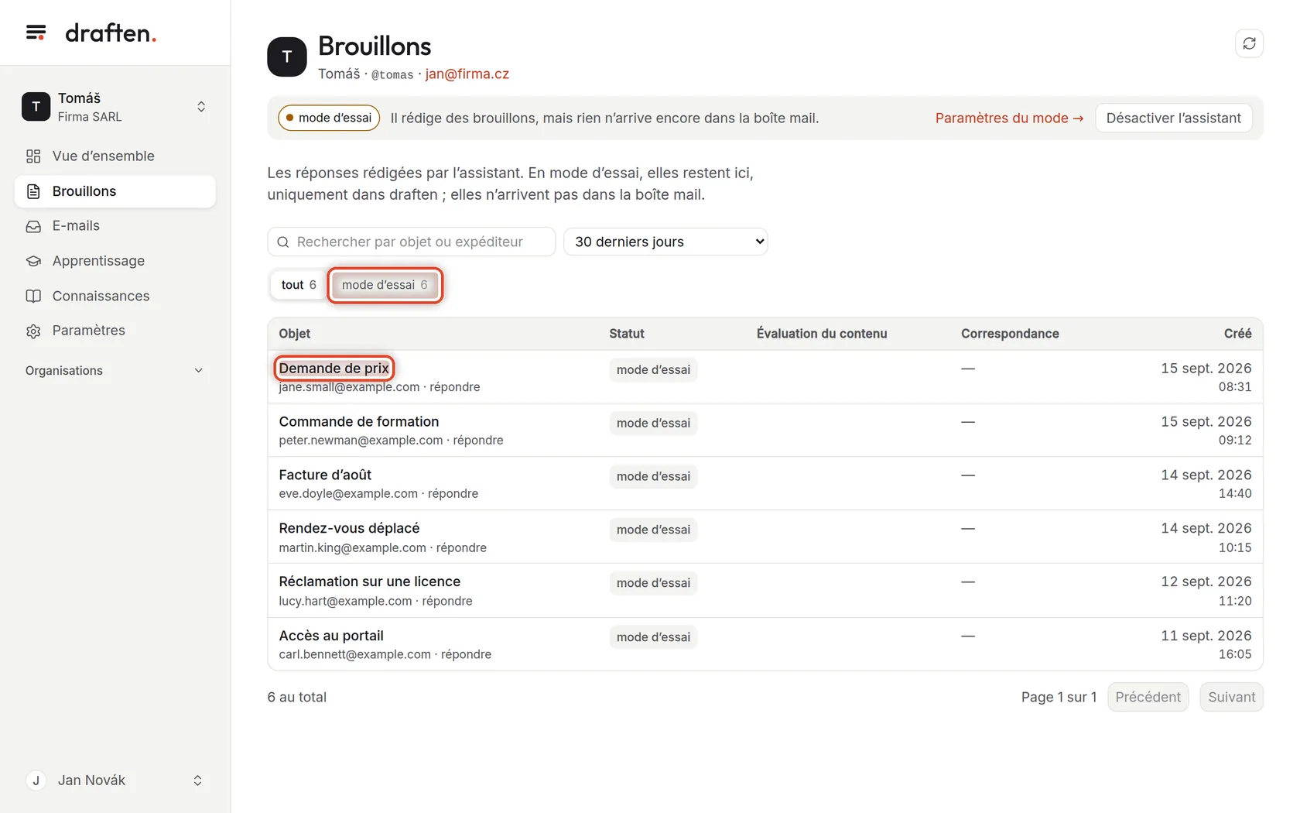Click the E-mails inbox icon
Viewport: 1300px width, 813px height.
(x=33, y=226)
